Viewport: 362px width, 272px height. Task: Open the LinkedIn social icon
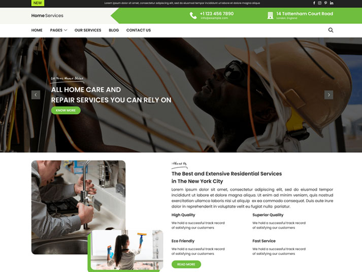pyautogui.click(x=332, y=3)
